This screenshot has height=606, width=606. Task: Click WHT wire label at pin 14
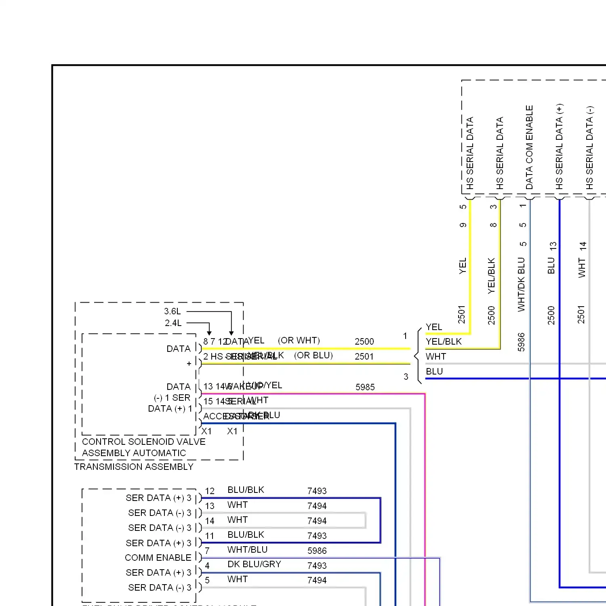238,520
